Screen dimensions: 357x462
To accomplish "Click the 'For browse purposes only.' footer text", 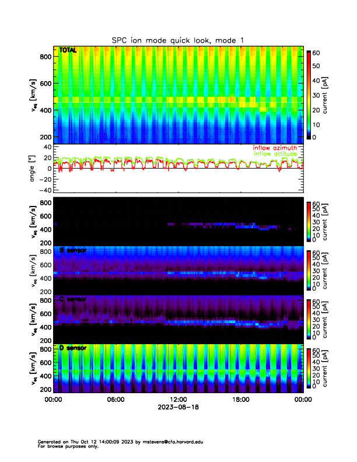I will 67,446.
